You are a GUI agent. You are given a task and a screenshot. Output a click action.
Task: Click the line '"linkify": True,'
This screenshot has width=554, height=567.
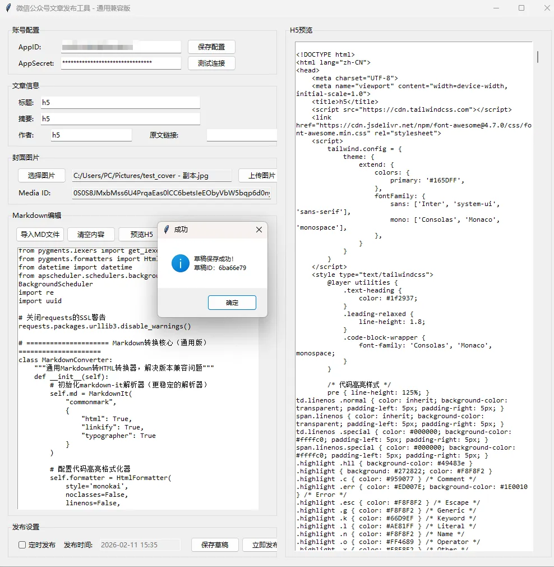coord(112,427)
